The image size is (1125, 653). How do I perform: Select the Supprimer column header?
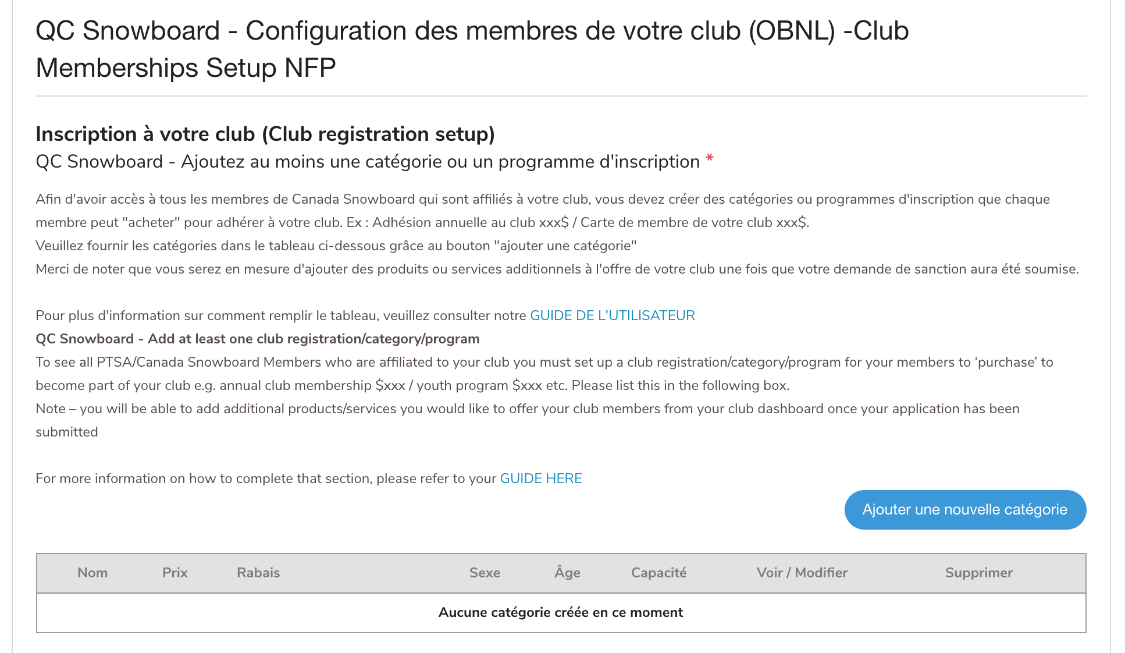click(979, 573)
